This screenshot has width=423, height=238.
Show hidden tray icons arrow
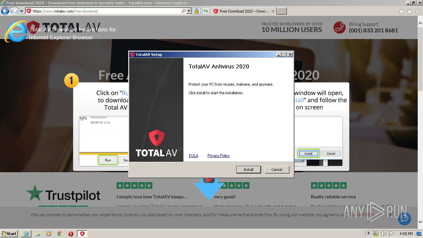[368, 233]
